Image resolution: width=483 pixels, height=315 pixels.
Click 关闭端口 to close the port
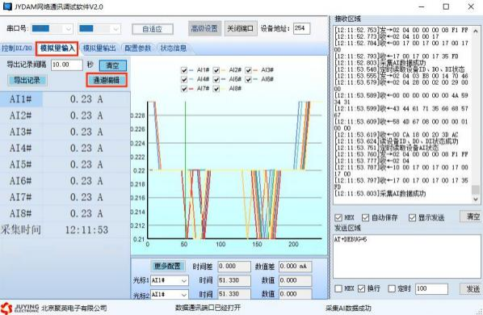[x=240, y=28]
